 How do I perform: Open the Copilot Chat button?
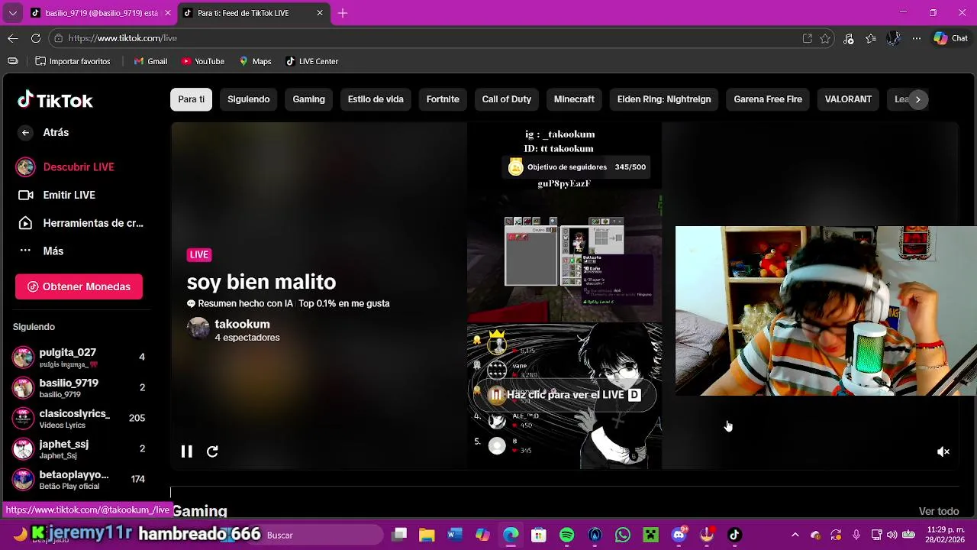tap(951, 38)
